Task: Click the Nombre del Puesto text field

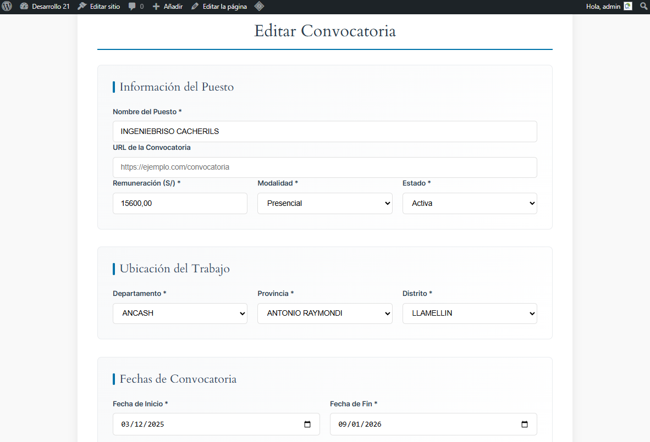Action: [324, 132]
